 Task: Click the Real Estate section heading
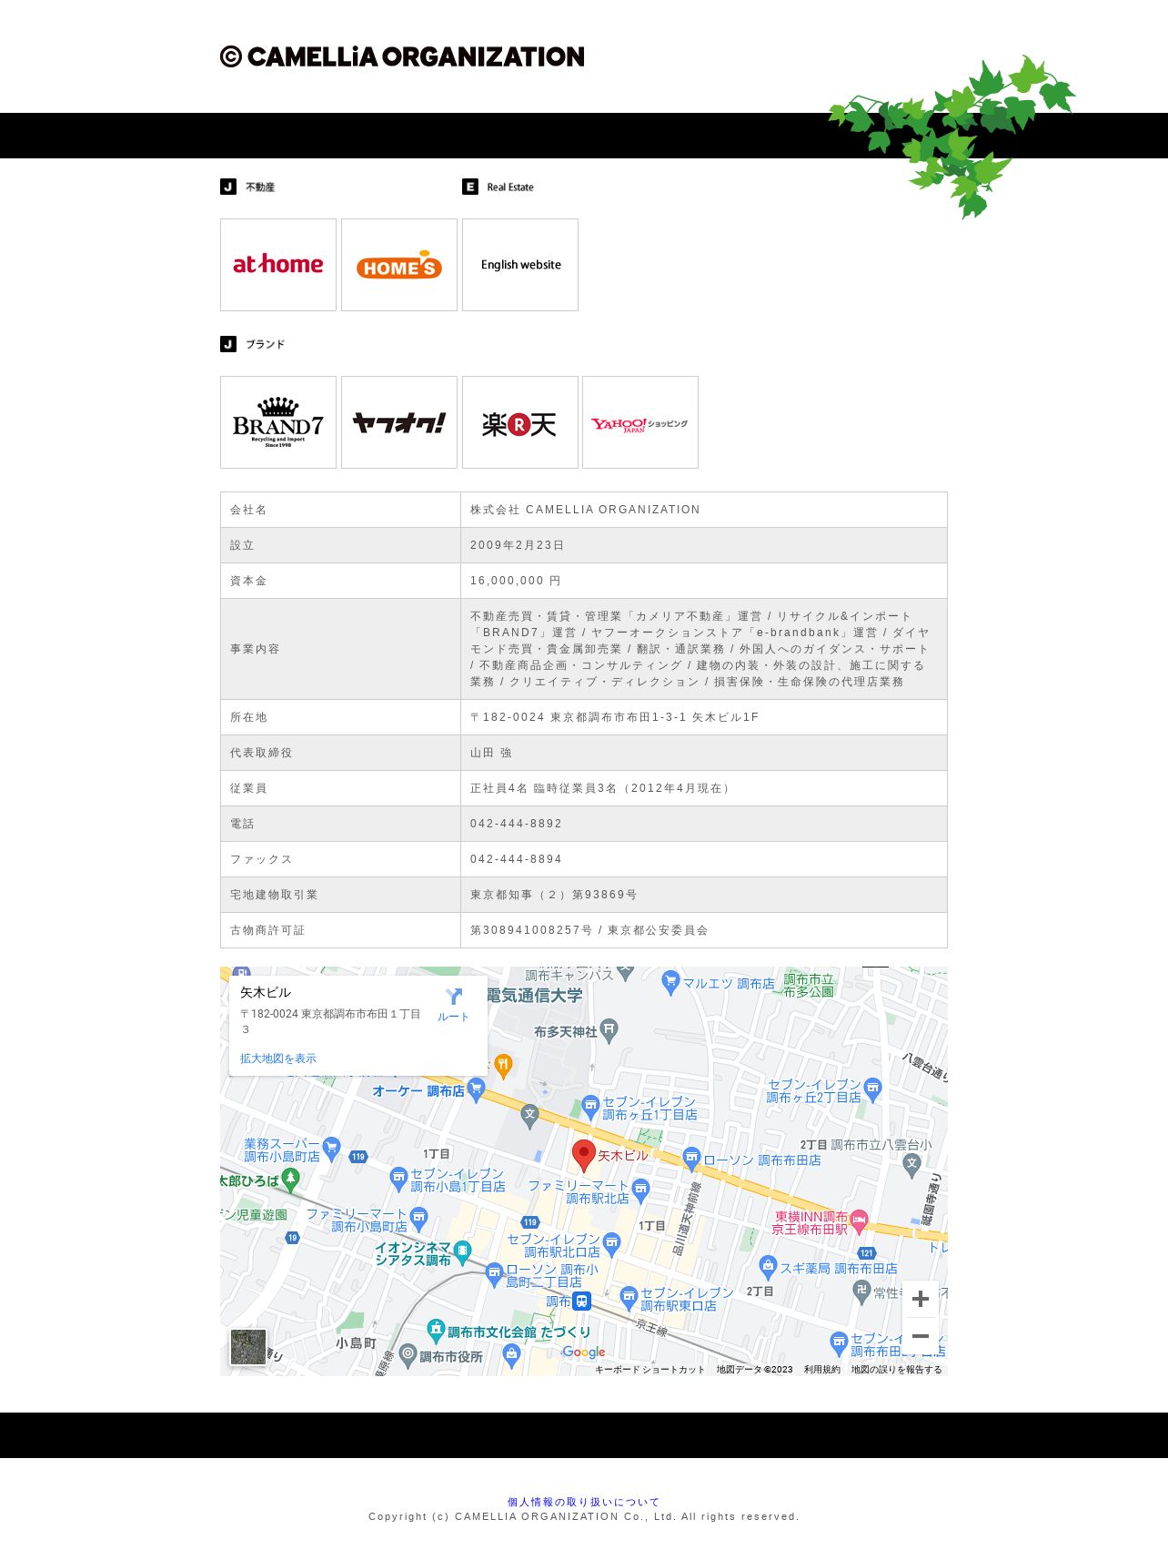pyautogui.click(x=498, y=187)
